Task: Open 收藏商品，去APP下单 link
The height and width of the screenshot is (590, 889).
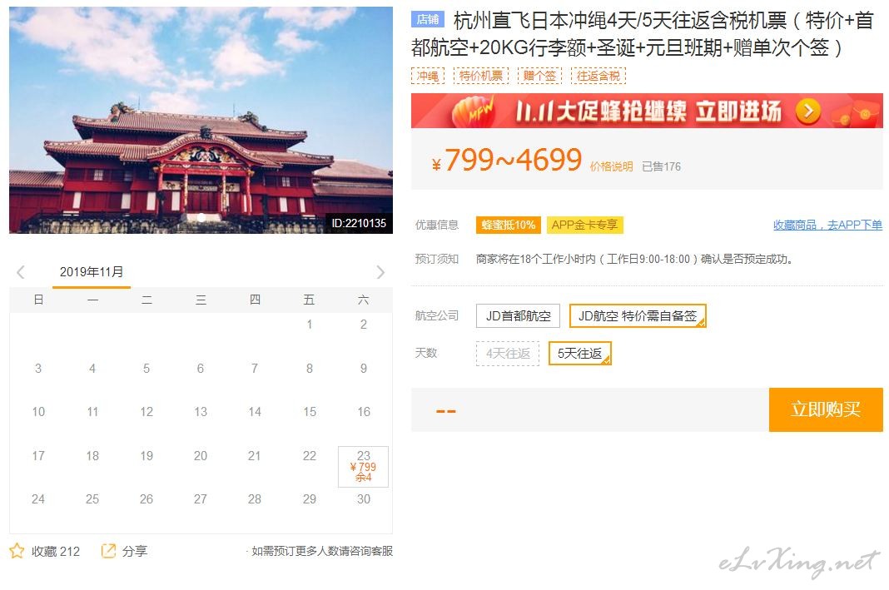Action: pyautogui.click(x=827, y=225)
